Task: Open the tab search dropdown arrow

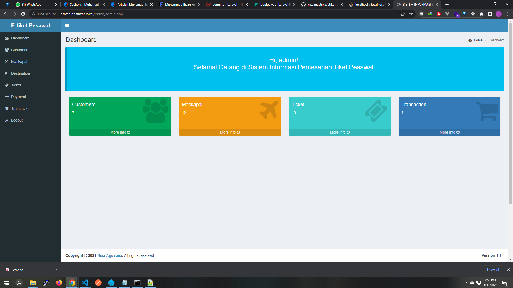Action: [x=470, y=4]
